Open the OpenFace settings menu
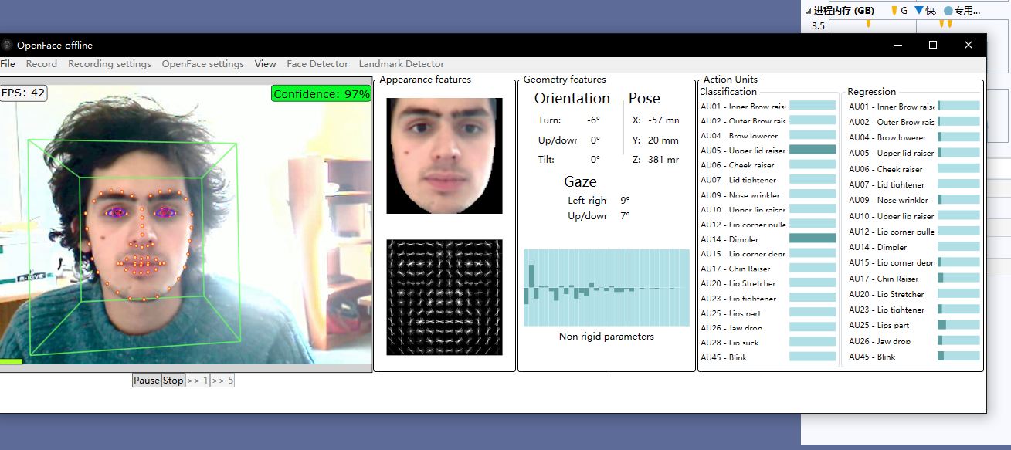 click(202, 63)
